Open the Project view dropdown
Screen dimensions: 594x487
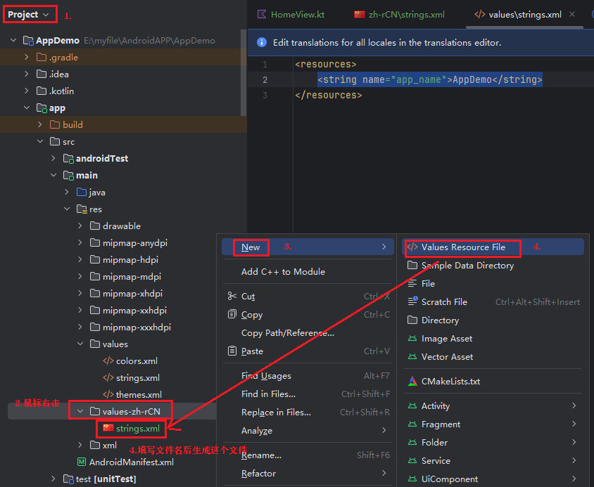click(28, 15)
